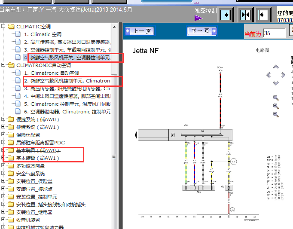293x229 pixels.
Task: Click the Jetta NF diagram title
Action: 146,51
